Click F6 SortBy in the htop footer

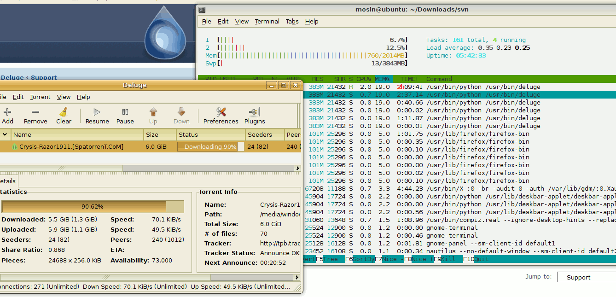[360, 259]
